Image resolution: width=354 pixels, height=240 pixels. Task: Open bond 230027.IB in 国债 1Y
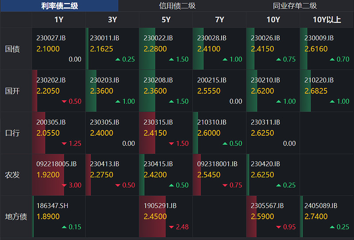(51, 38)
